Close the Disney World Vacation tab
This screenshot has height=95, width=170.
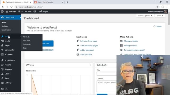[62, 2]
